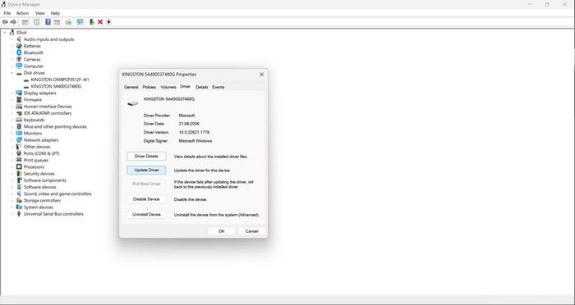575x305 pixels.
Task: Click the Driver Details button
Action: [x=146, y=157]
